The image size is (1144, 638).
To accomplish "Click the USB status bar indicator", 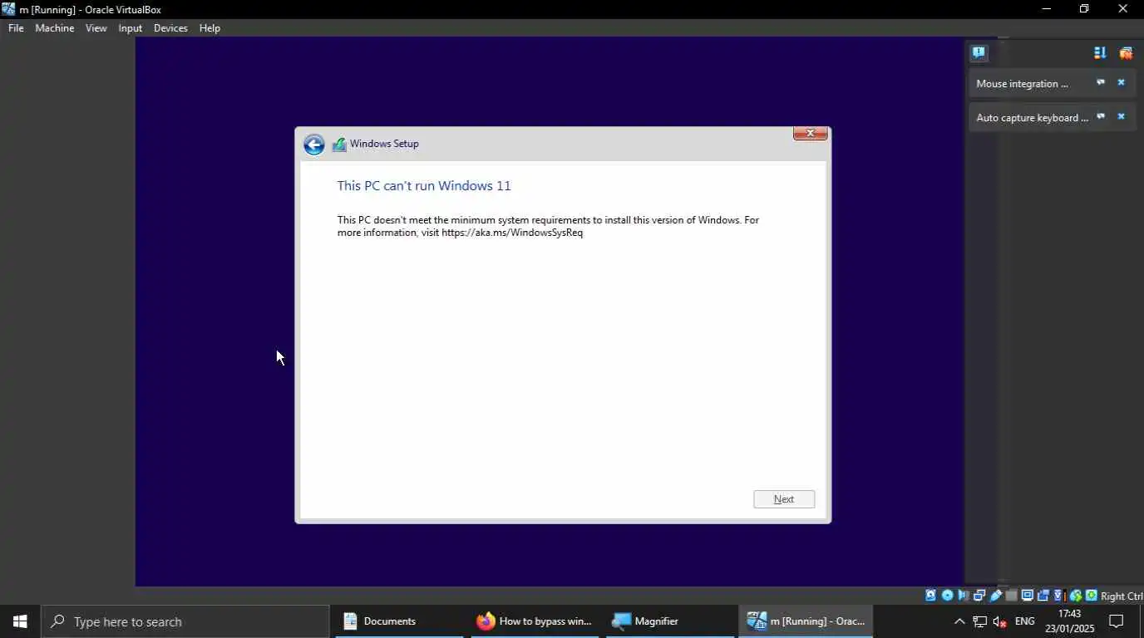I will (995, 596).
